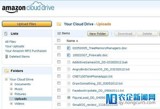Collapse the Your Cloud Drive tree root
Viewport: 160px width, 109px height.
click(x=6, y=79)
